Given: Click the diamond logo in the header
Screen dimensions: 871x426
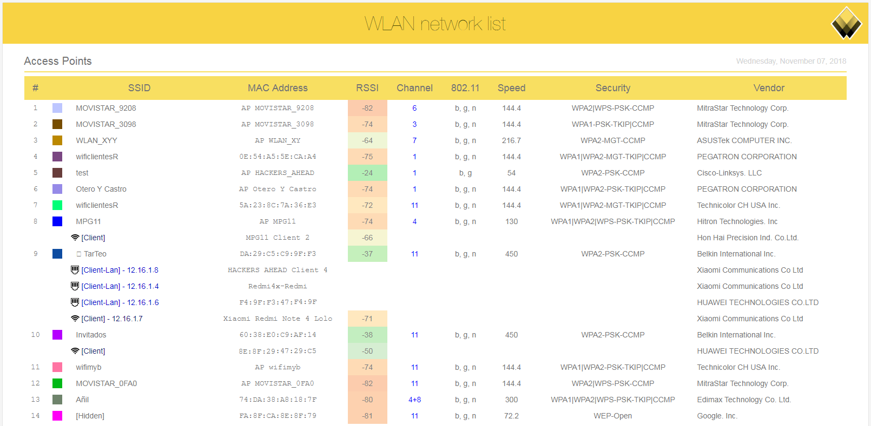Looking at the screenshot, I should 847,23.
